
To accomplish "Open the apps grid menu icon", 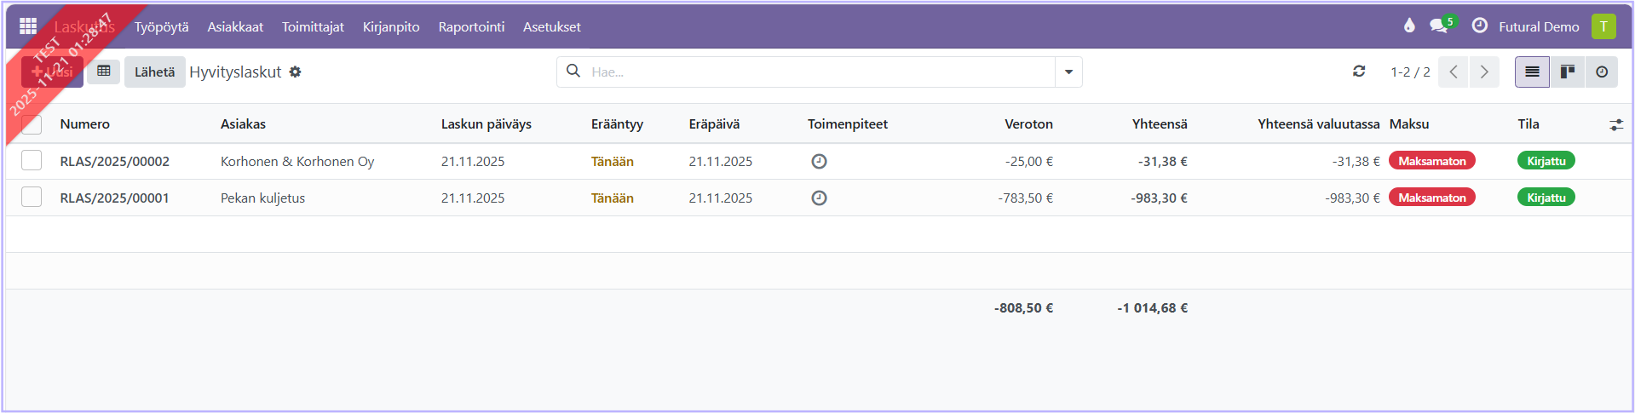I will coord(28,26).
